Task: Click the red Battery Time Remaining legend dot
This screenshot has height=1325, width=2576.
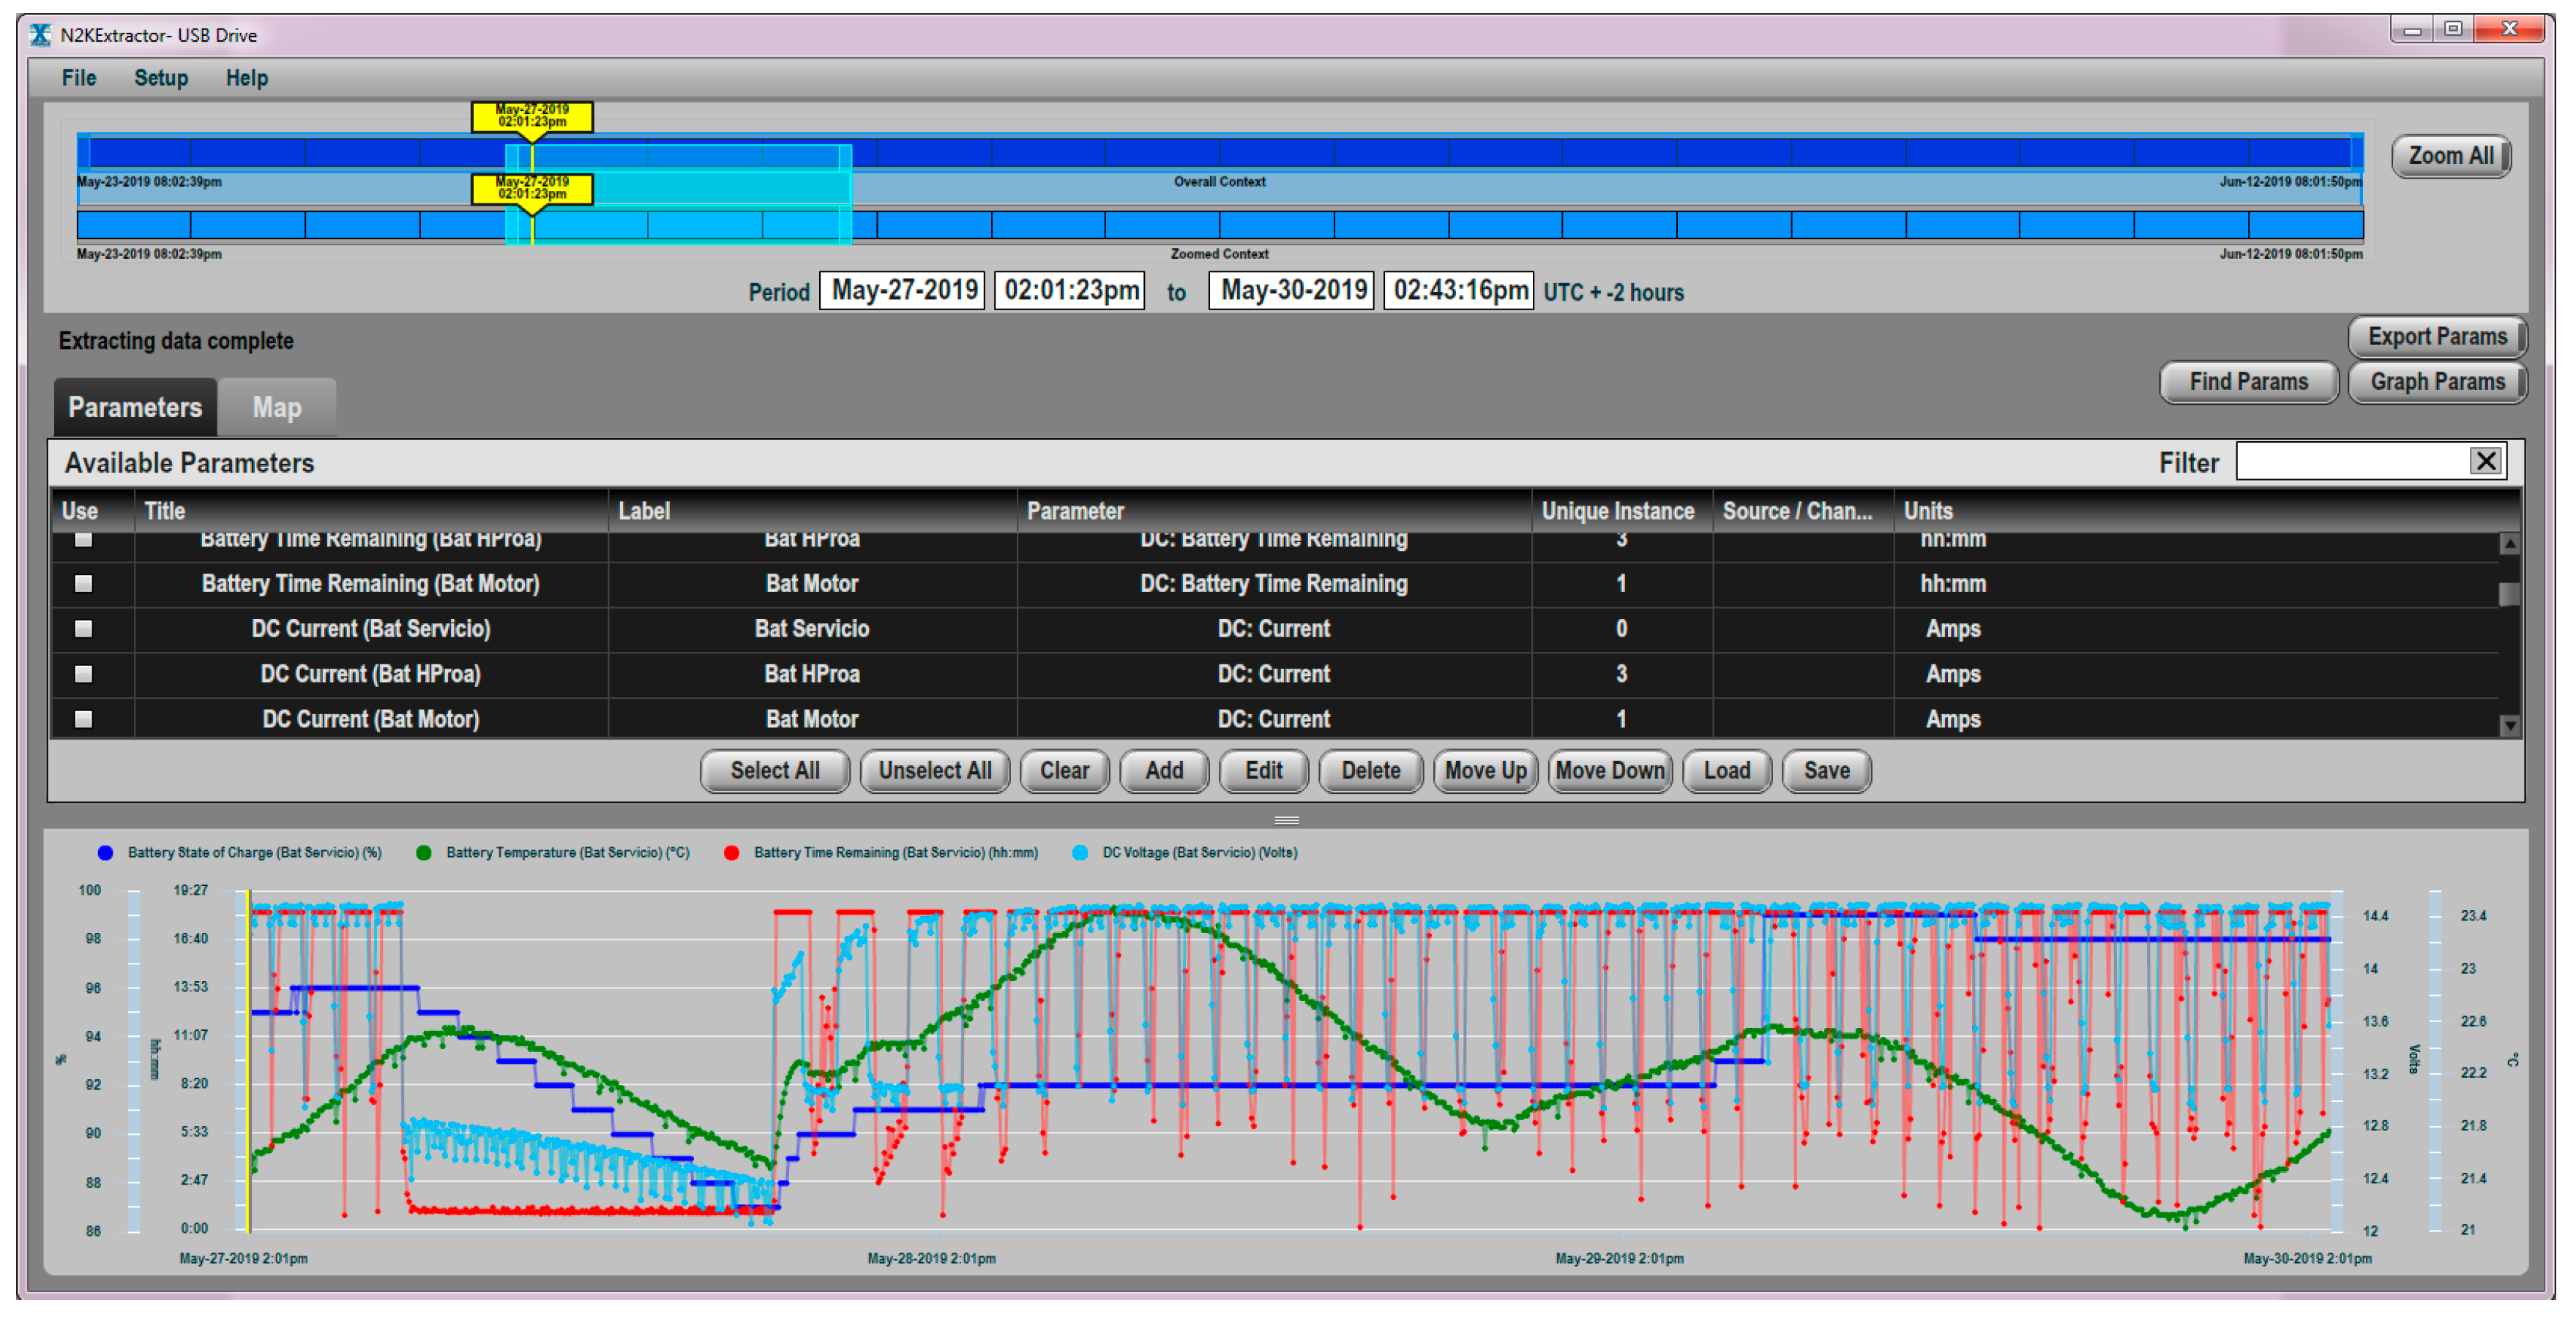Action: click(x=732, y=852)
